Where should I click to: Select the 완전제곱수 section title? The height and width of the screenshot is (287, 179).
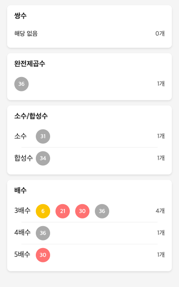[x=30, y=64]
